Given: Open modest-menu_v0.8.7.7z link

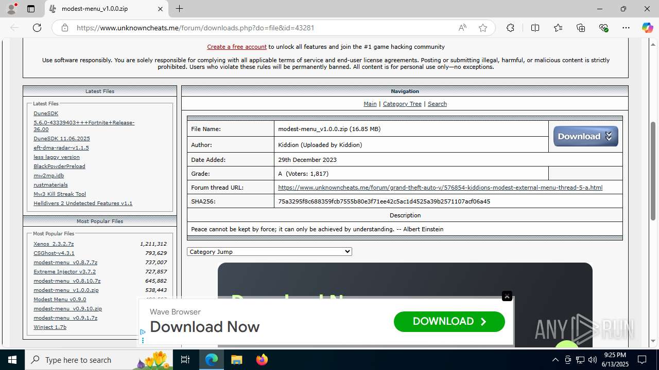Looking at the screenshot, I should click(x=65, y=263).
